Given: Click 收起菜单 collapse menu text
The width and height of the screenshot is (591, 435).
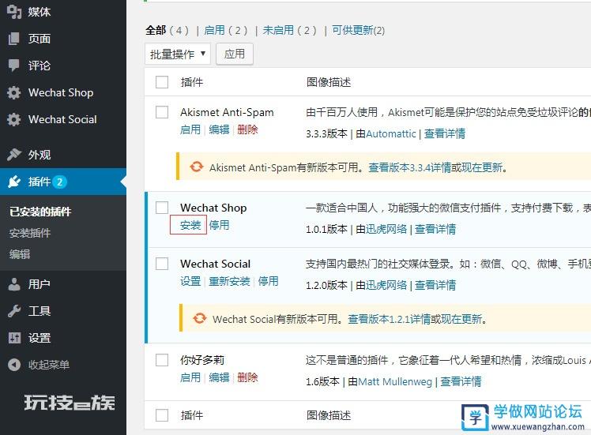Looking at the screenshot, I should pos(49,365).
